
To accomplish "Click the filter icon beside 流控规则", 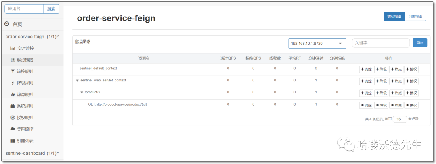I will click(13, 71).
